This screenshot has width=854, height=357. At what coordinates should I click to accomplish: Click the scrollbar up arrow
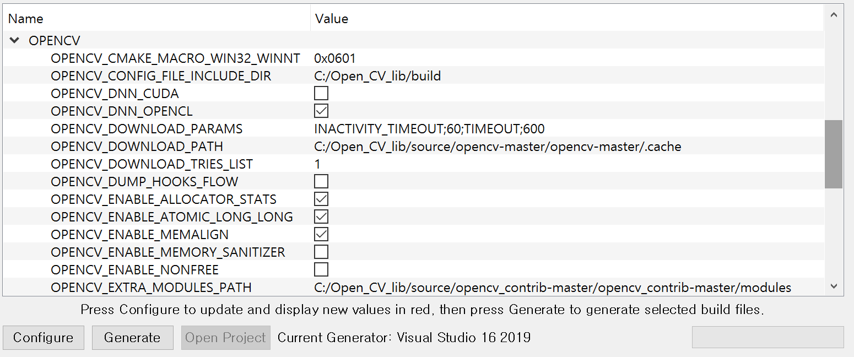(834, 15)
